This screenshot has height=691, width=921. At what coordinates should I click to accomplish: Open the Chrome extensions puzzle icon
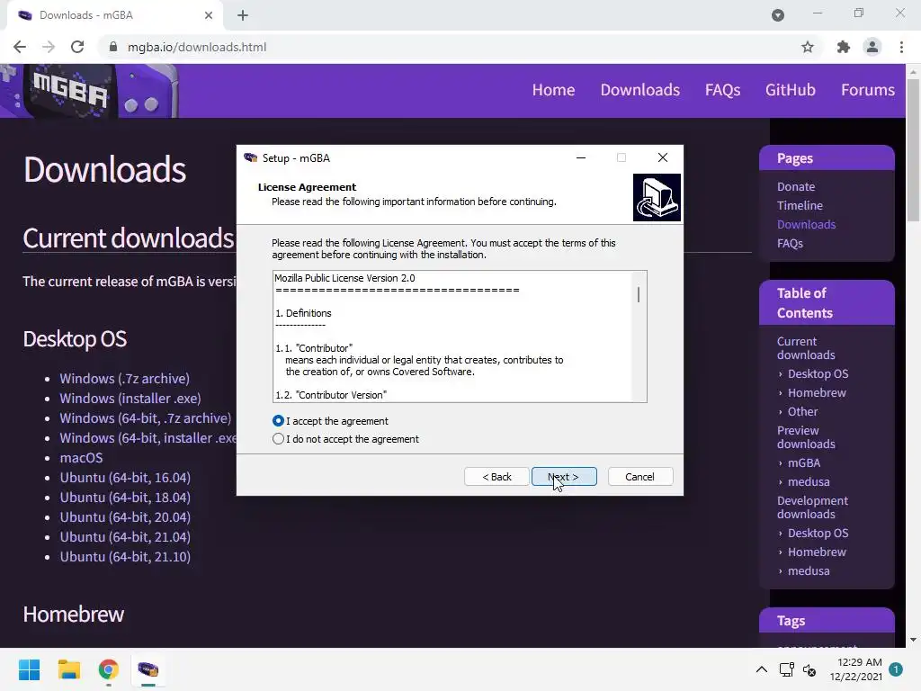tap(844, 47)
